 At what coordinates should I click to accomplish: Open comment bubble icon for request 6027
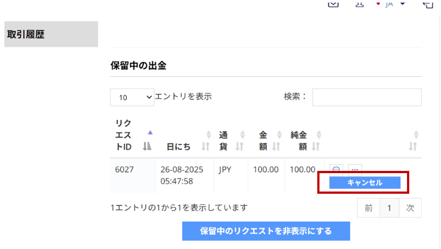click(x=336, y=169)
